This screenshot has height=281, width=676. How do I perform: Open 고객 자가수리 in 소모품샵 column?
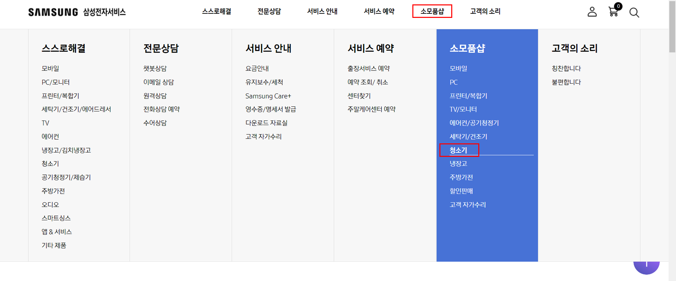[x=468, y=205]
